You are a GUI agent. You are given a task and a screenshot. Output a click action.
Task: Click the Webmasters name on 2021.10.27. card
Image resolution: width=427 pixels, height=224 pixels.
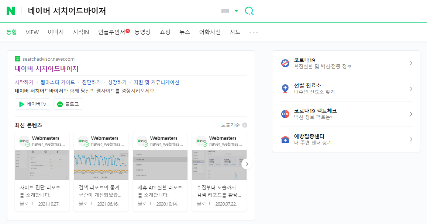coord(46,138)
